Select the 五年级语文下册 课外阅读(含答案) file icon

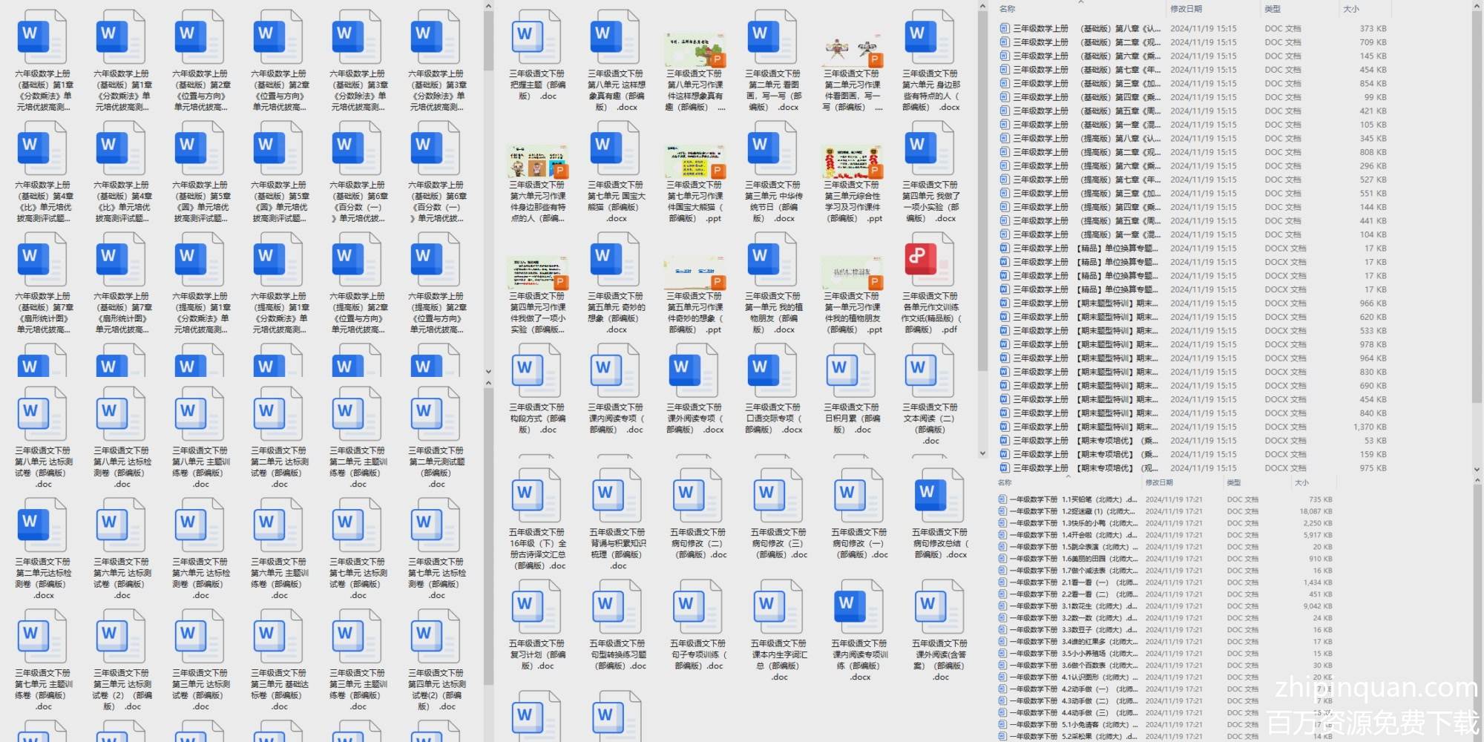(x=939, y=607)
